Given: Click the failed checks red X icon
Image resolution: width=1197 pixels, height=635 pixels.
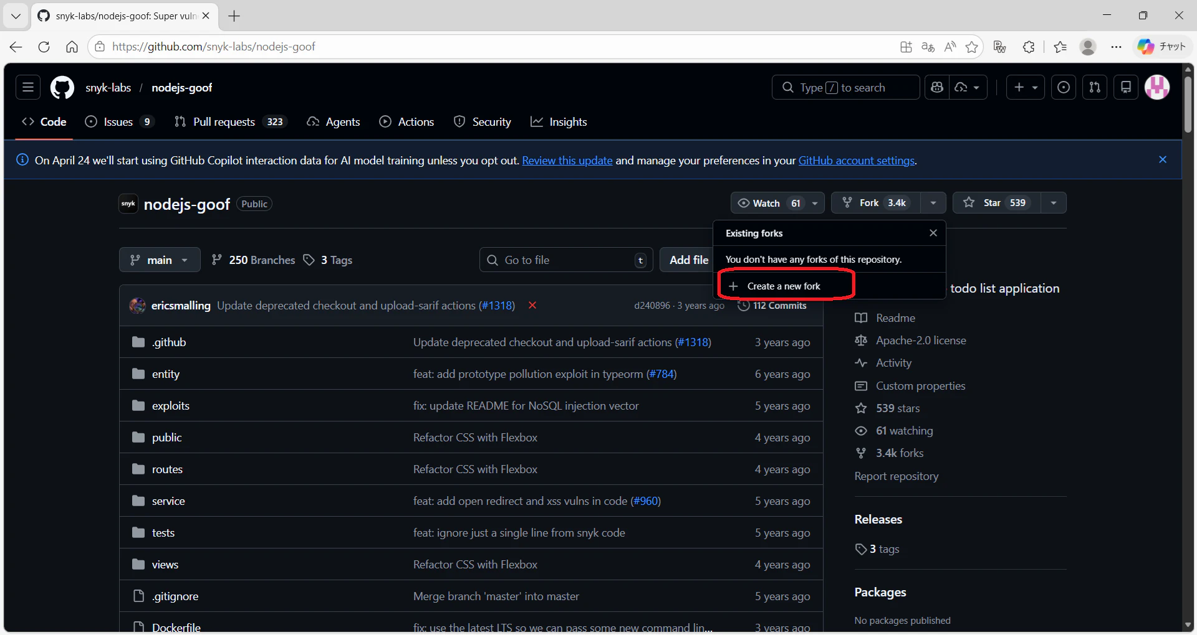Looking at the screenshot, I should [532, 305].
